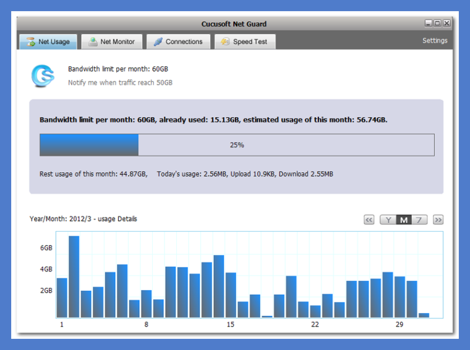This screenshot has height=350, width=470.
Task: Click the previous month double-arrow icon
Action: pyautogui.click(x=368, y=219)
